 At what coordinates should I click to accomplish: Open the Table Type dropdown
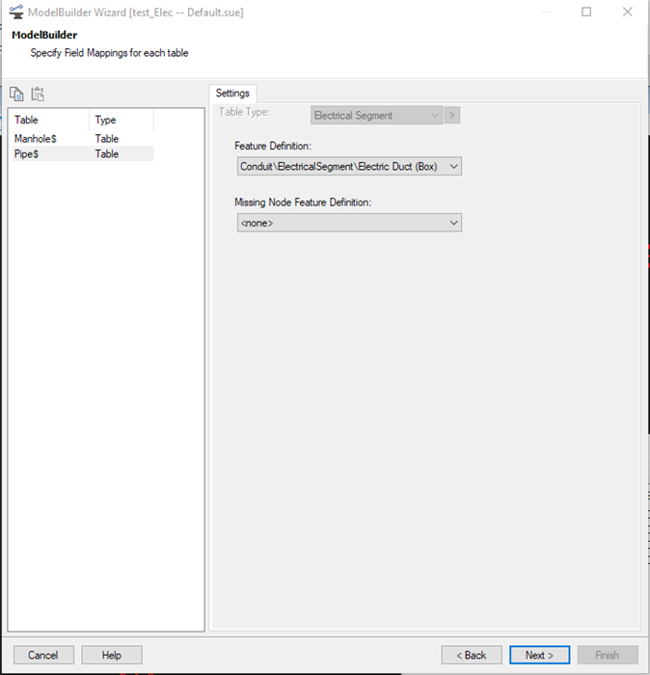pos(376,116)
